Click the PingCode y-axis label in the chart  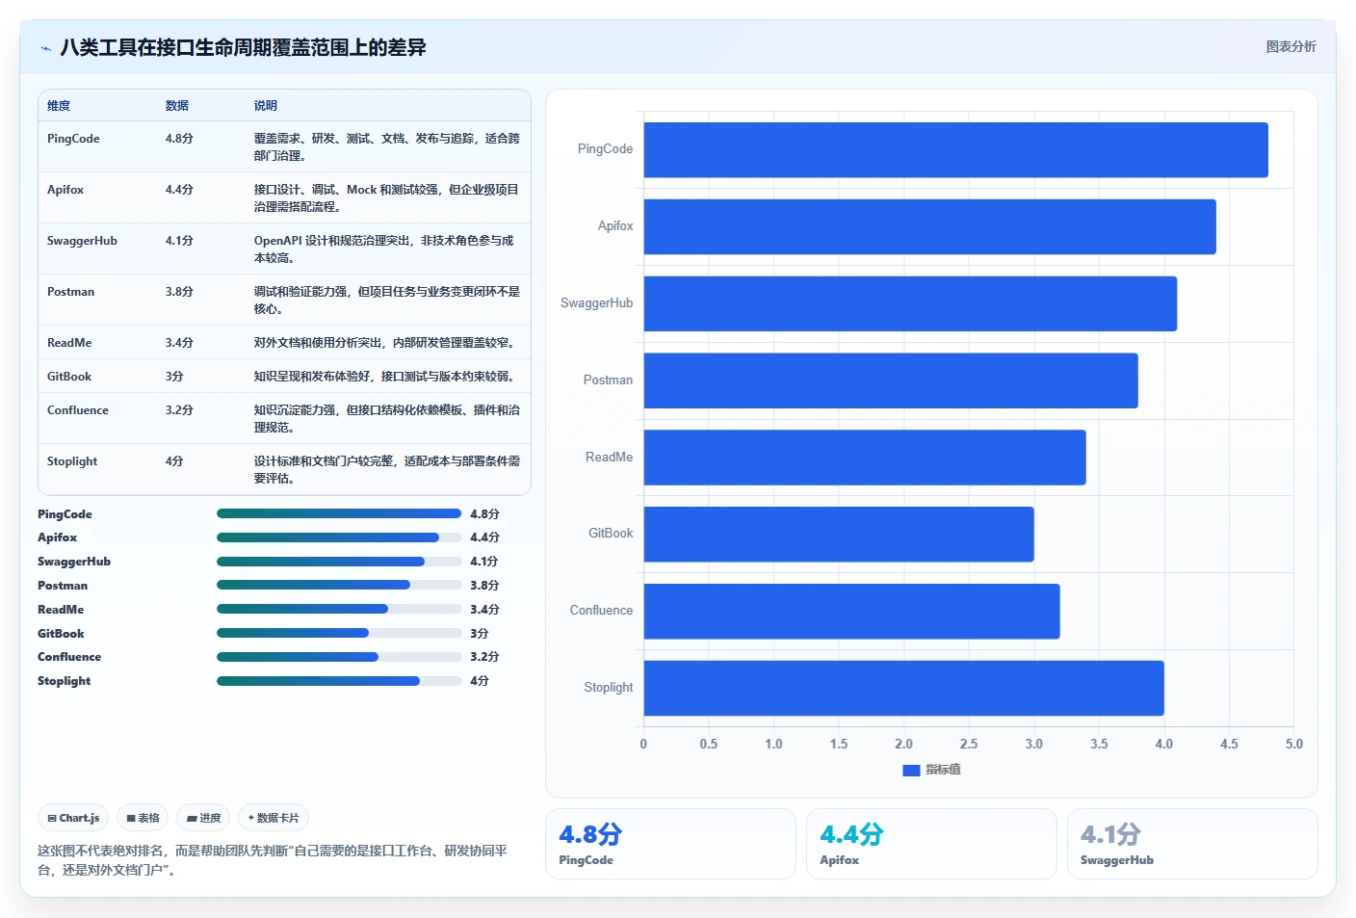coord(605,149)
